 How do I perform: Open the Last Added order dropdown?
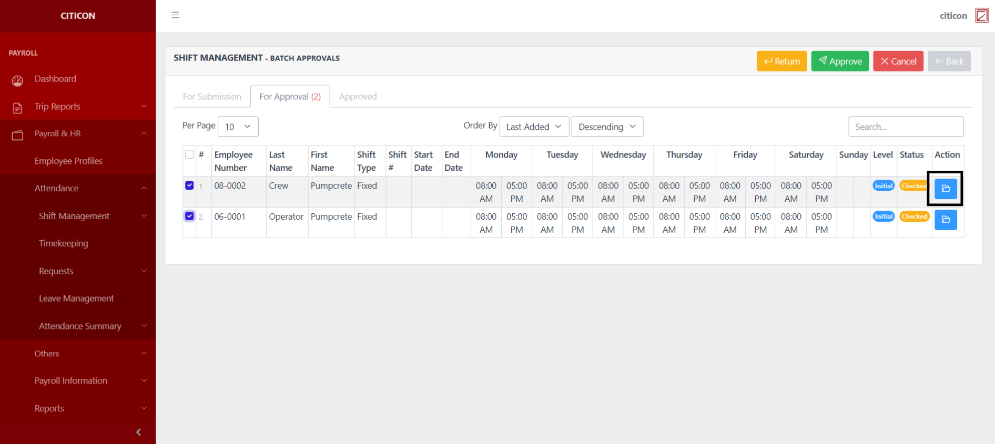[534, 127]
